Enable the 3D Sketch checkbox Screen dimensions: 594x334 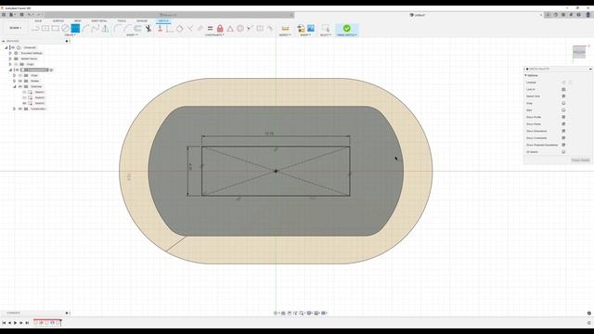pos(563,152)
